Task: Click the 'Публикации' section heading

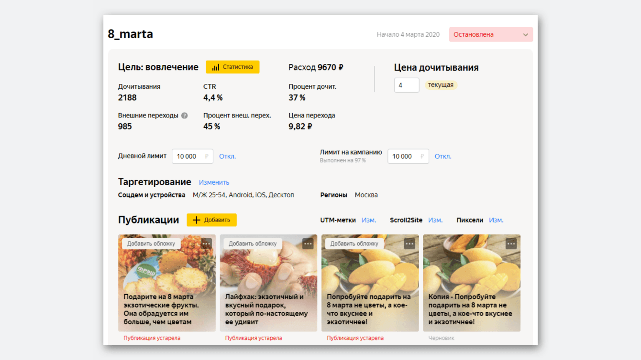Action: click(x=149, y=220)
